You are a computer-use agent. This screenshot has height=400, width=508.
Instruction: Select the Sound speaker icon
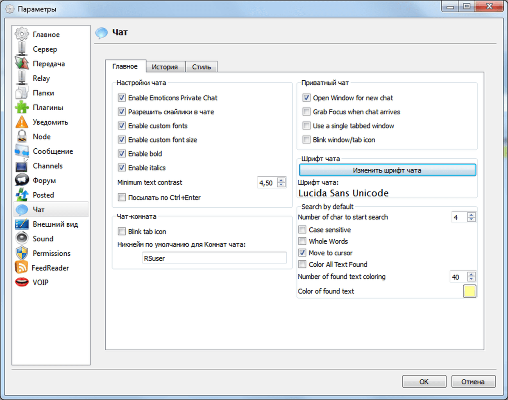pos(22,239)
